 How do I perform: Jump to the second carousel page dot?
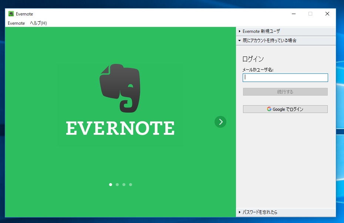click(x=117, y=185)
